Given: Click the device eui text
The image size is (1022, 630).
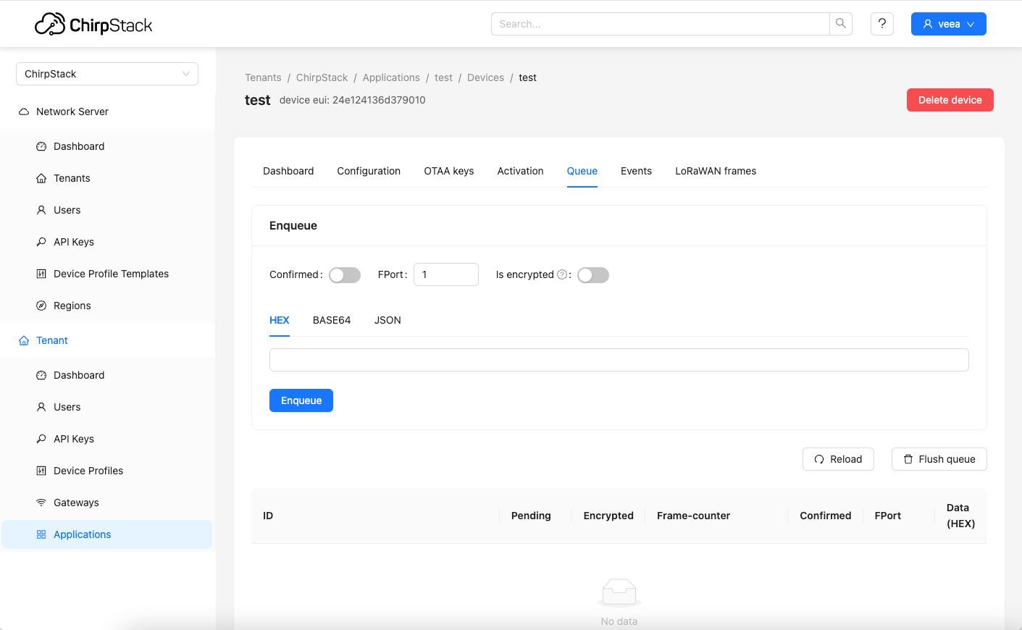Looking at the screenshot, I should (x=353, y=100).
